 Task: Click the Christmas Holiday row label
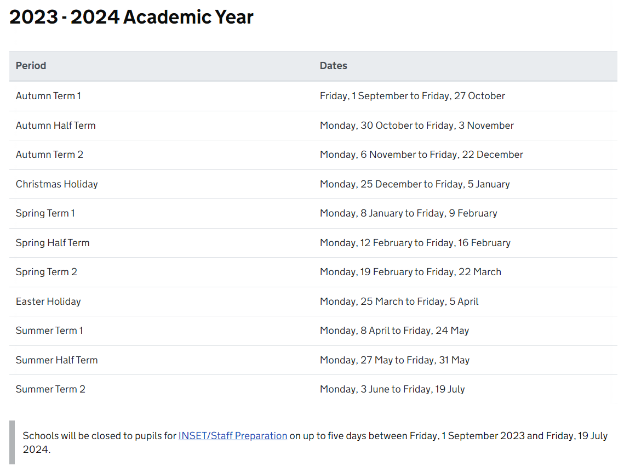coord(57,184)
